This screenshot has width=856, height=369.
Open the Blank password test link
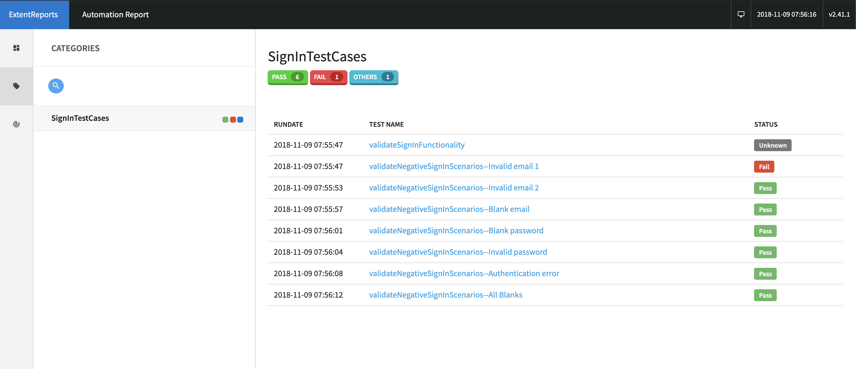click(456, 231)
